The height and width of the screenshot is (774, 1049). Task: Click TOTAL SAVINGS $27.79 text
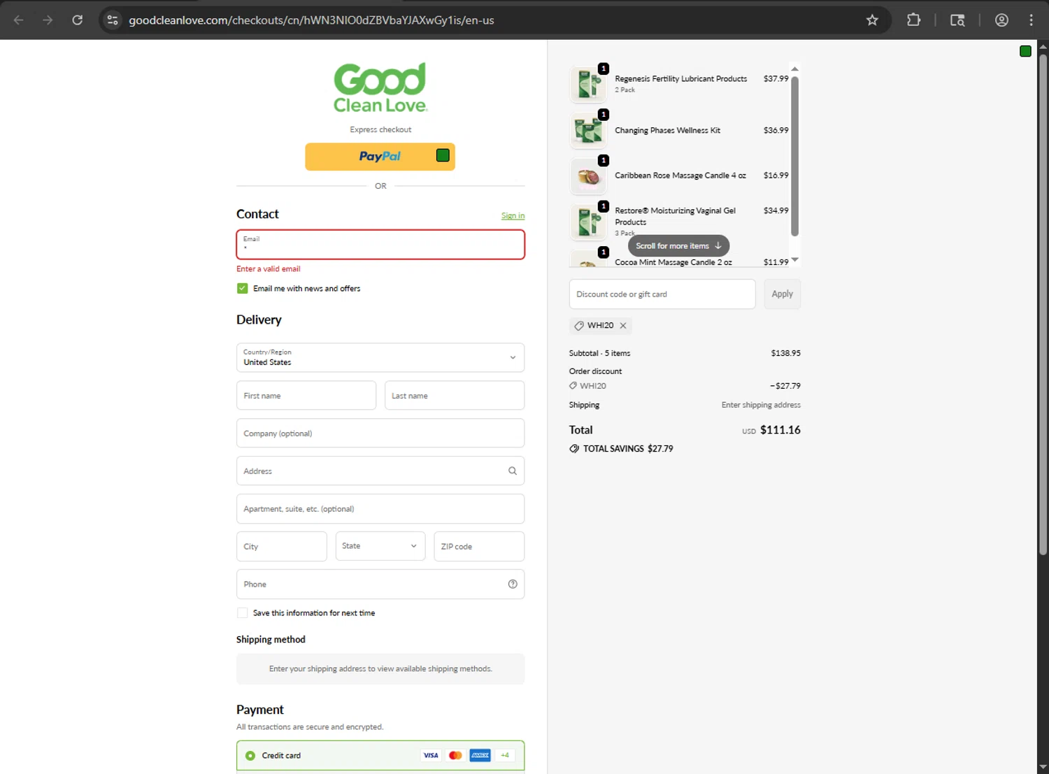[x=628, y=449]
